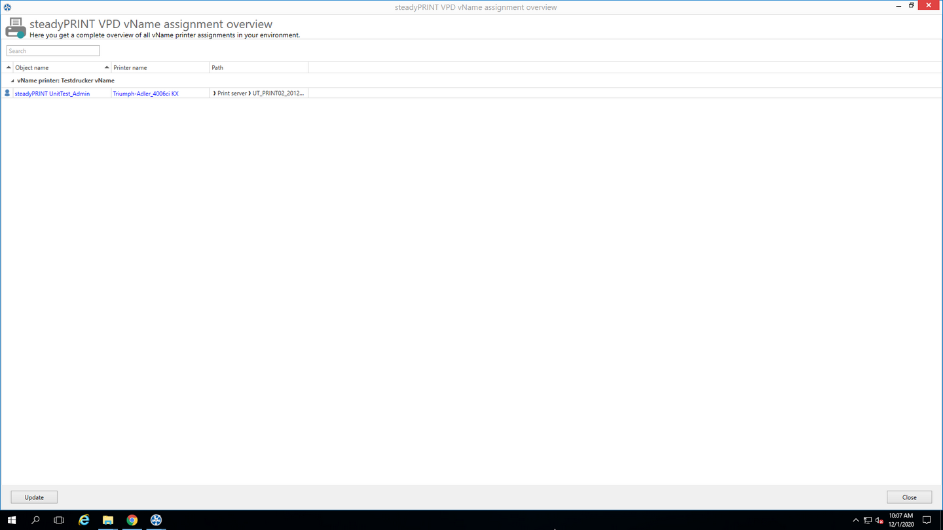Open steadyPRINT UnitTest_Admin link
943x530 pixels.
pyautogui.click(x=52, y=94)
